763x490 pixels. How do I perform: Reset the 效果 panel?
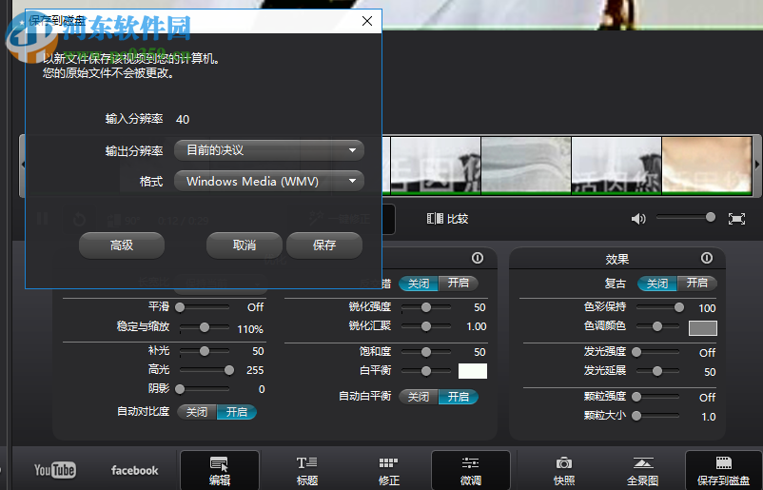tap(707, 258)
